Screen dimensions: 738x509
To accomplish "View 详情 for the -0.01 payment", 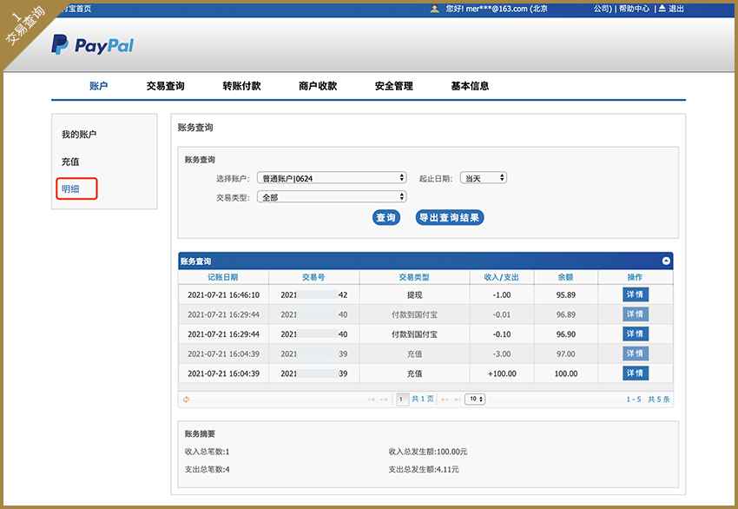I will (636, 314).
